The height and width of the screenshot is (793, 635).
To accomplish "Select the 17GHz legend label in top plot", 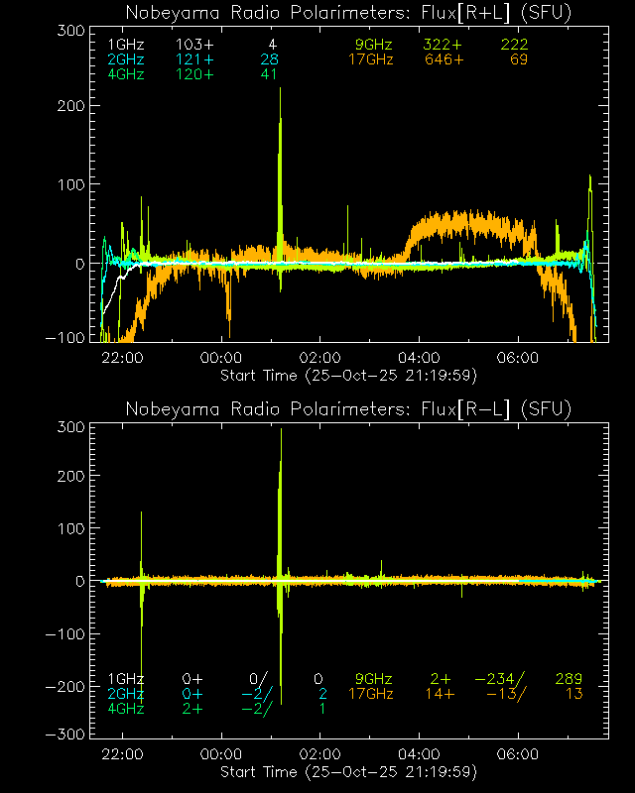I will pyautogui.click(x=371, y=59).
